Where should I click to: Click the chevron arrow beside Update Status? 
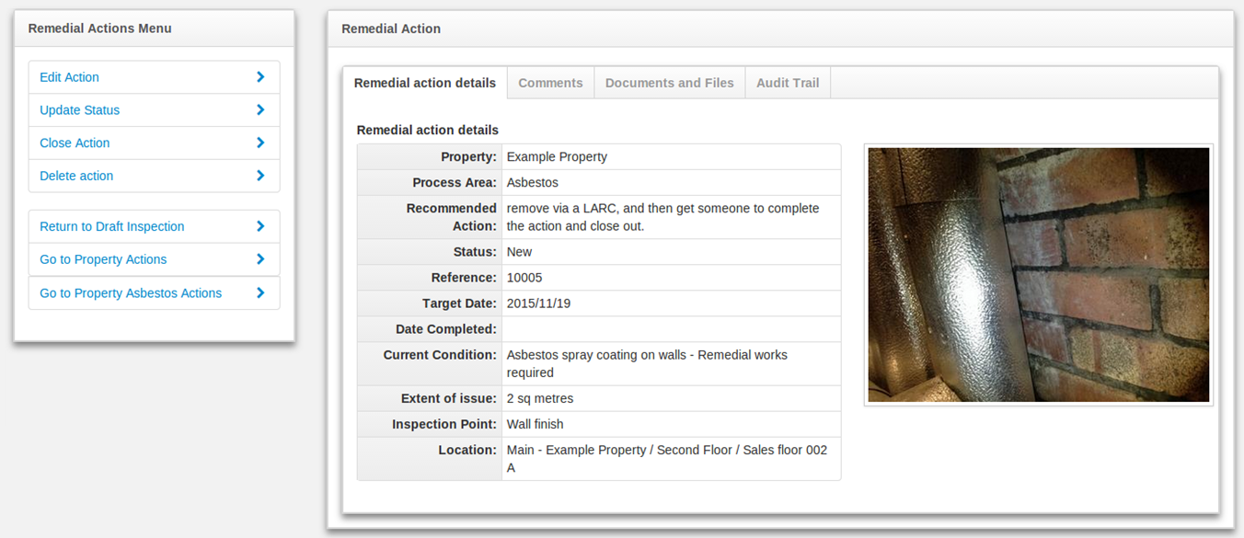(260, 110)
